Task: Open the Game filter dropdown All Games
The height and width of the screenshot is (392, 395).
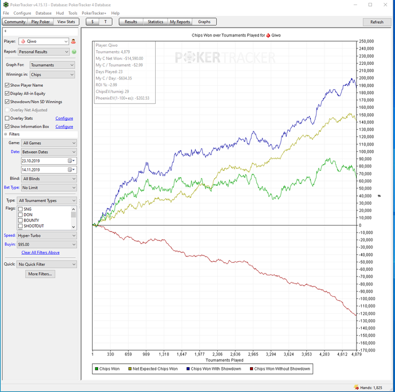Action: click(x=49, y=143)
